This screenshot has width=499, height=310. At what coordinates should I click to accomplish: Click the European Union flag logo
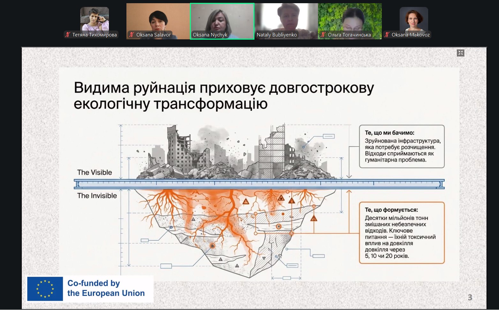click(45, 289)
